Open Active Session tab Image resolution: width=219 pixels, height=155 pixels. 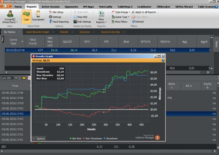[x=51, y=7]
